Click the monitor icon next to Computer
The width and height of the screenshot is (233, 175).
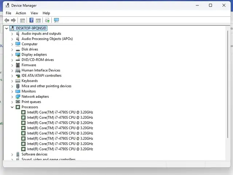click(x=18, y=44)
